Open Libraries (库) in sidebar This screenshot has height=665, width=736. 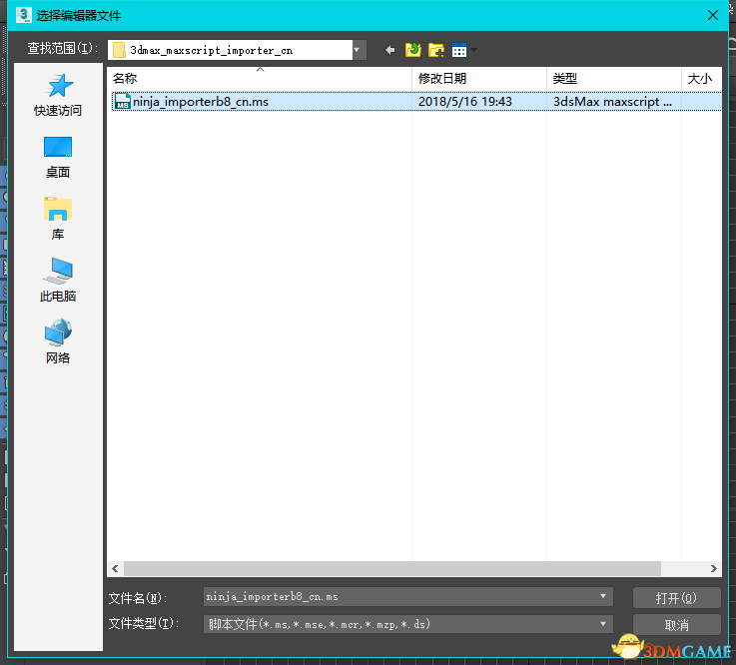click(x=58, y=220)
